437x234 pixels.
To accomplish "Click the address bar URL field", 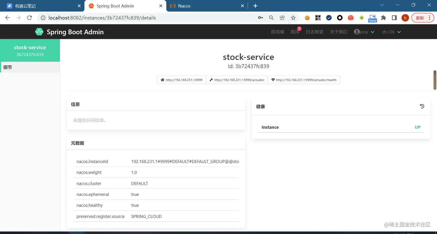I will click(x=150, y=18).
